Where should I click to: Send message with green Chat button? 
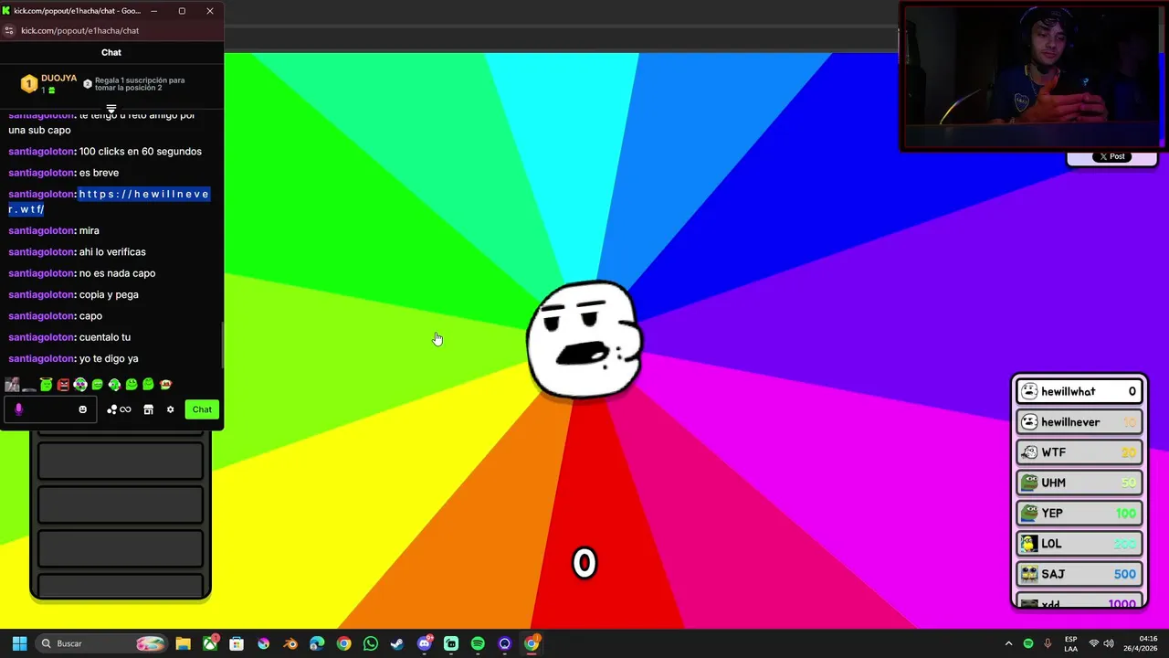(x=202, y=409)
